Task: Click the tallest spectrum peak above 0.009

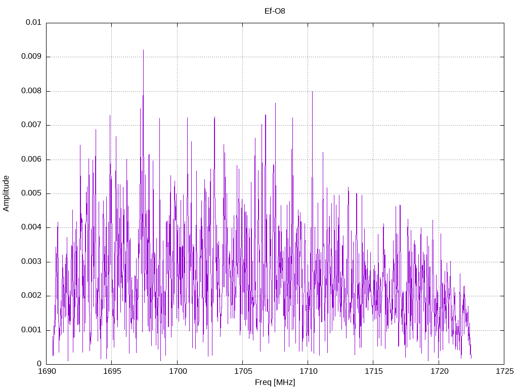Action: coord(143,50)
